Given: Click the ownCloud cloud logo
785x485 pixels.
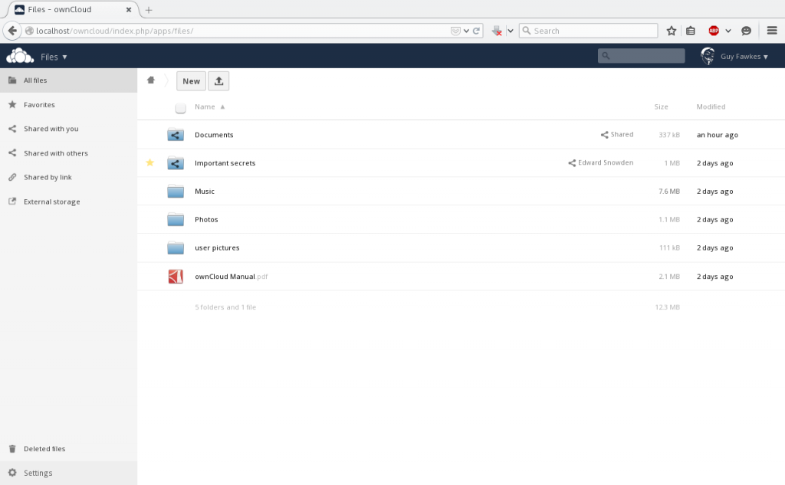Looking at the screenshot, I should click(19, 55).
